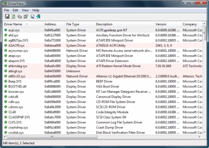Click the Exit toolbar icon

(38, 16)
